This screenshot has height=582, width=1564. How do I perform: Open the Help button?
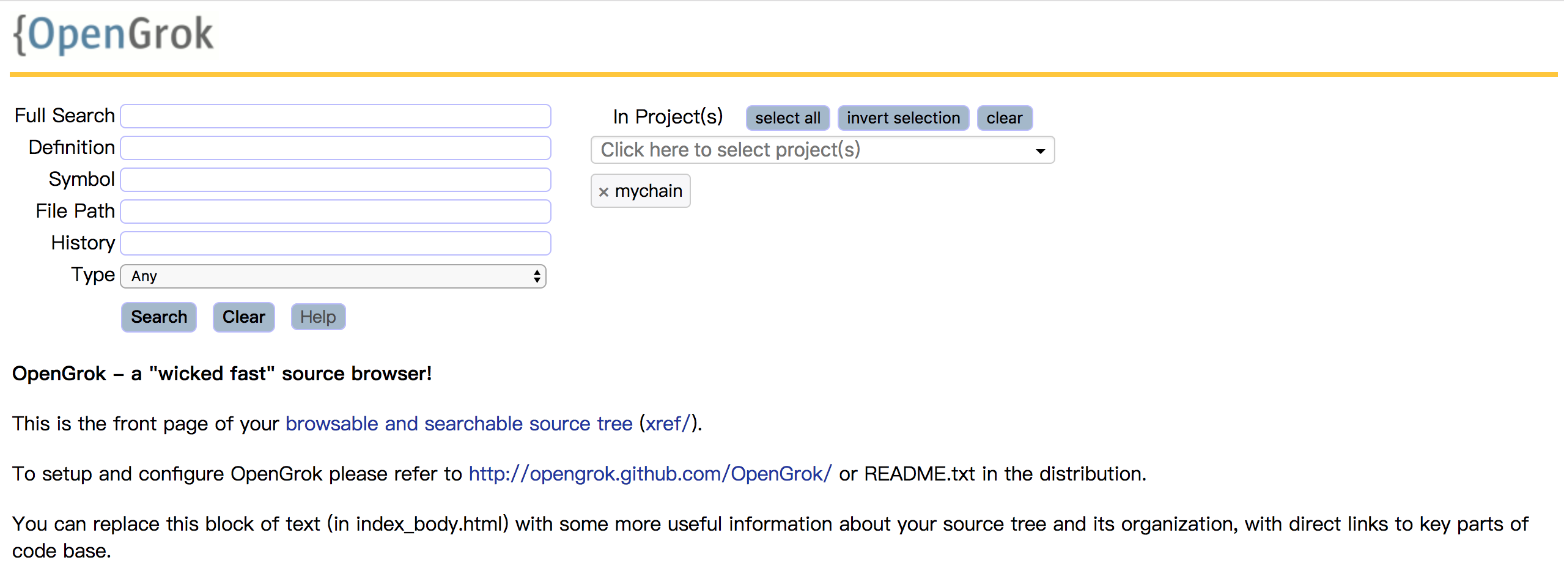coord(318,317)
